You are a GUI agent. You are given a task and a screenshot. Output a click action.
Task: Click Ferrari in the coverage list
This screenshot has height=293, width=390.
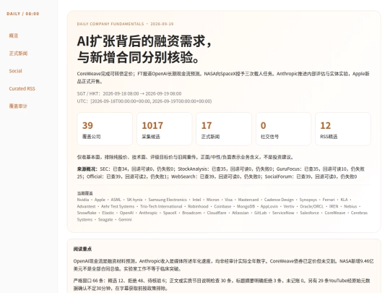coord(329,200)
